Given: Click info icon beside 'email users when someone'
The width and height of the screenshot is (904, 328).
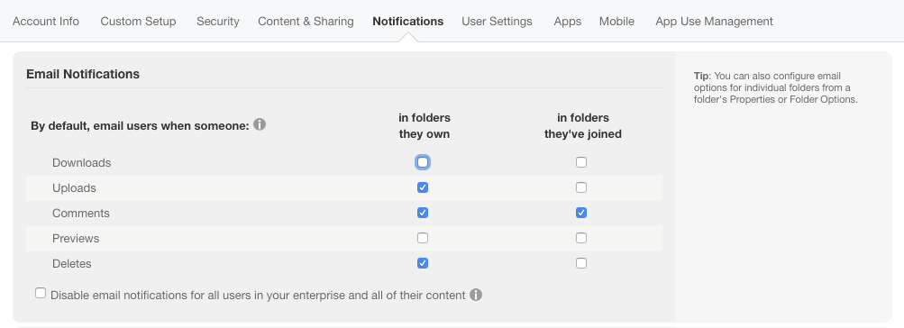Looking at the screenshot, I should 260,124.
